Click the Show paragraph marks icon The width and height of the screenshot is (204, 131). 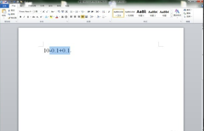[109, 12]
